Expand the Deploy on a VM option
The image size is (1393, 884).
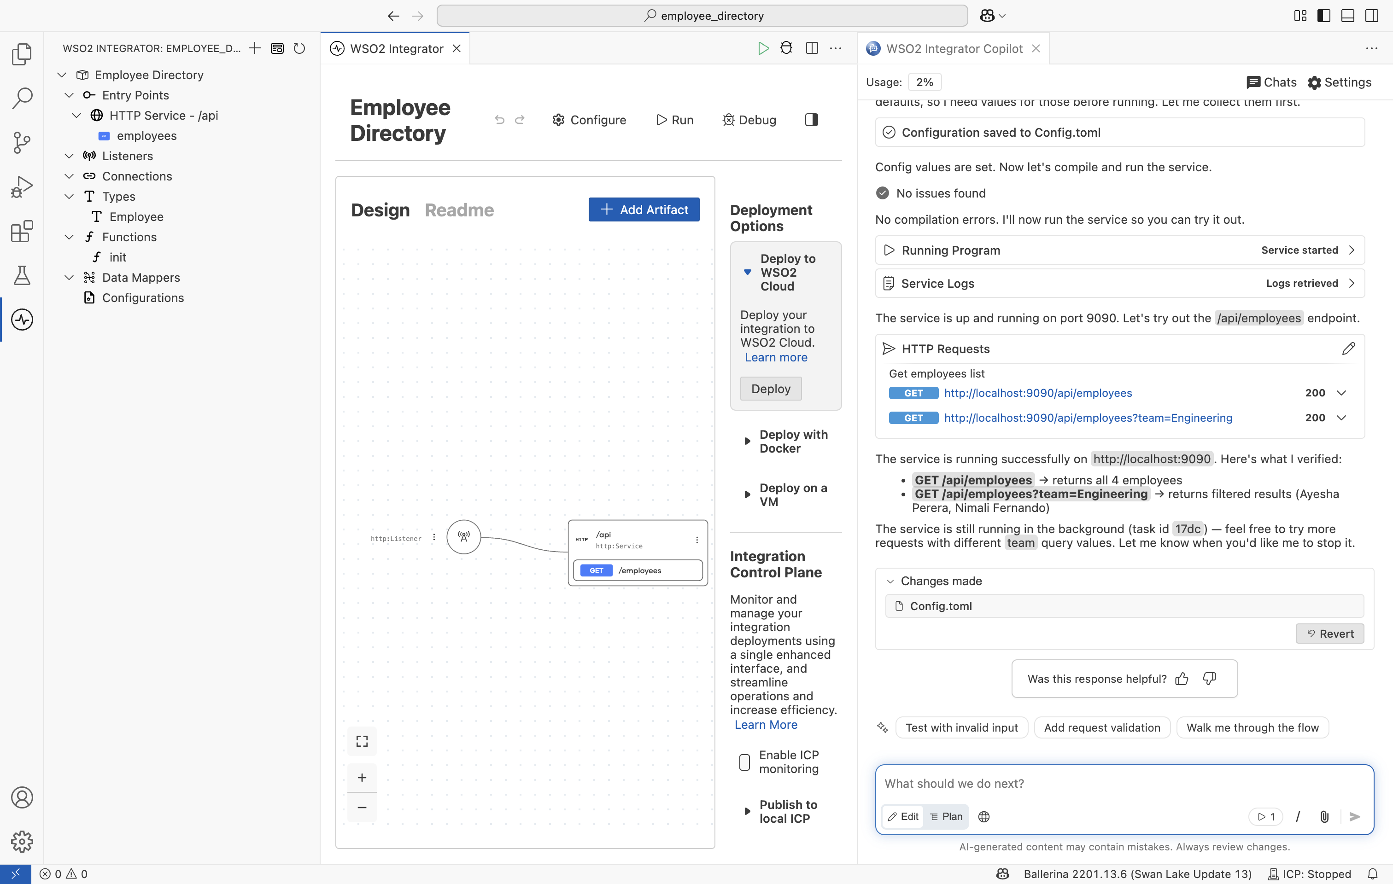[747, 495]
